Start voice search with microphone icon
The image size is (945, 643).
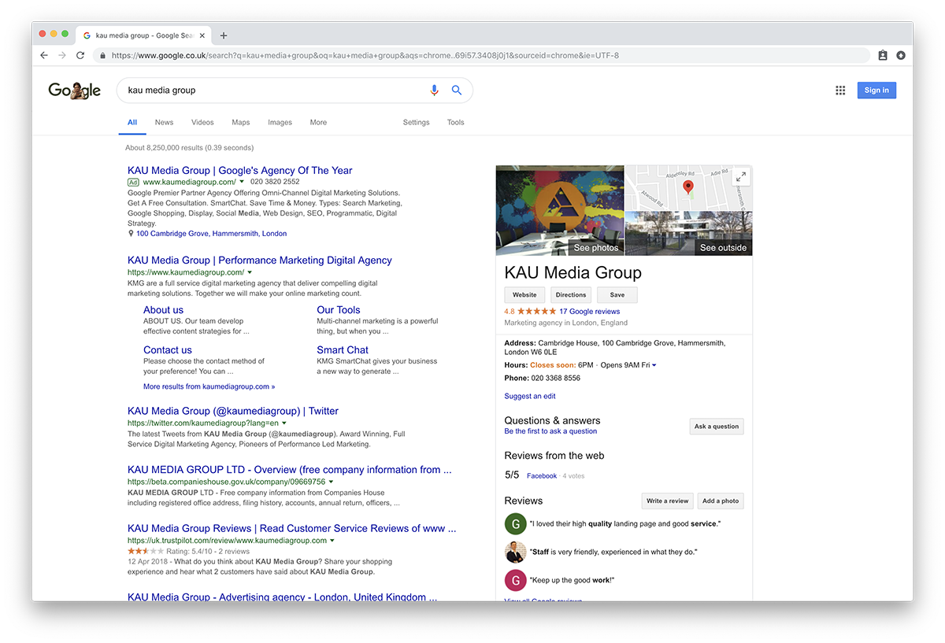[434, 91]
